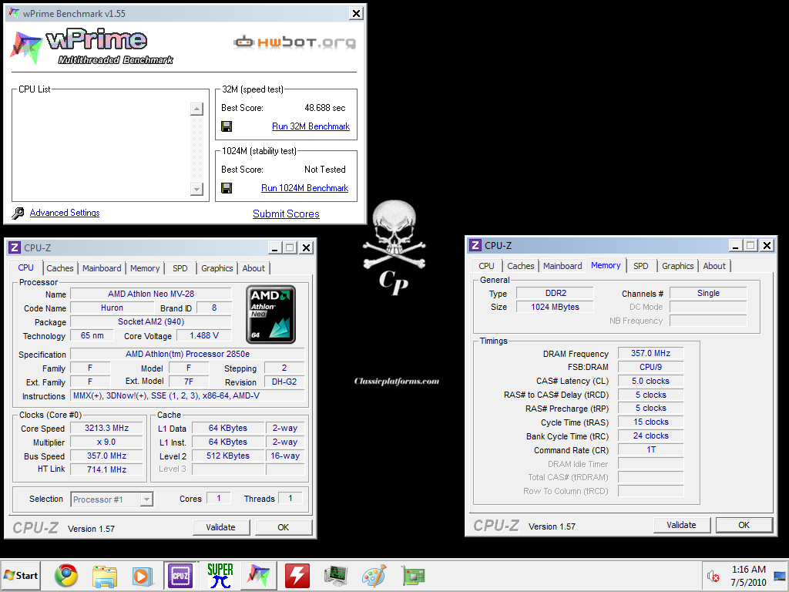This screenshot has height=592, width=789.
Task: Open the green circuit board icon in taskbar
Action: (x=413, y=576)
